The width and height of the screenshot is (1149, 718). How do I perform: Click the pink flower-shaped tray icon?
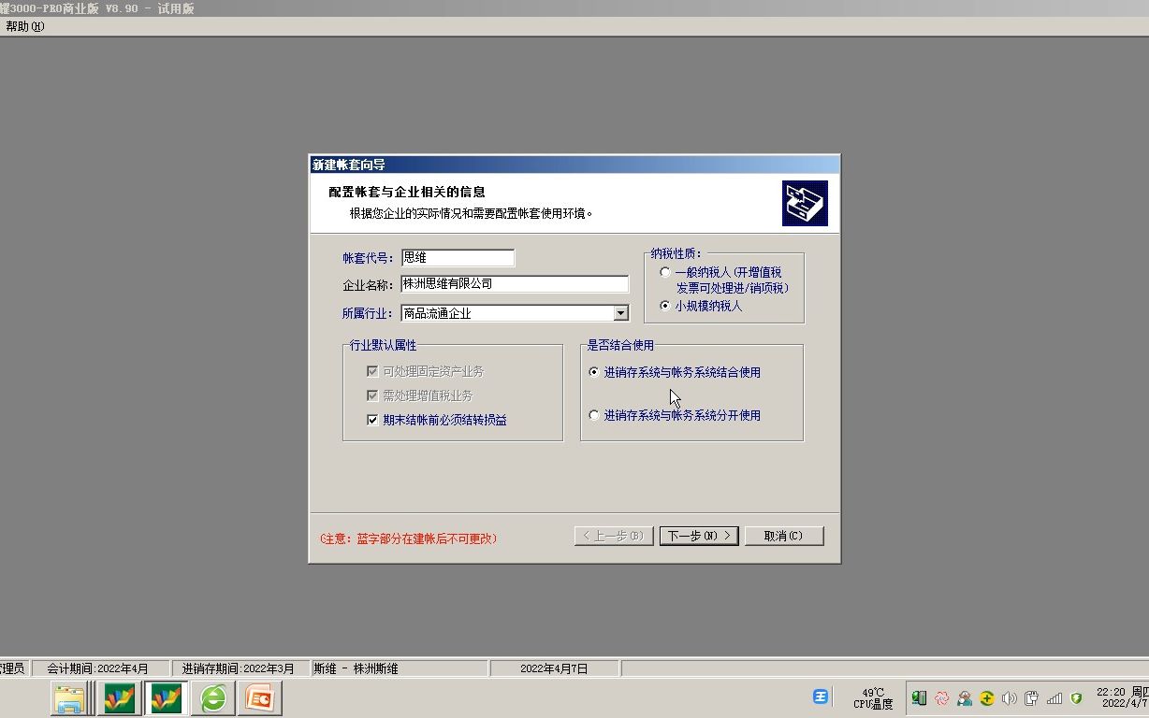(x=943, y=697)
